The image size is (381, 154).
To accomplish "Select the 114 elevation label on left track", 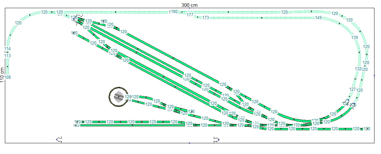I will [x=7, y=49].
